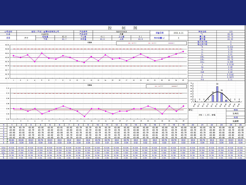Select lowest range point at sample 11

point(84,117)
